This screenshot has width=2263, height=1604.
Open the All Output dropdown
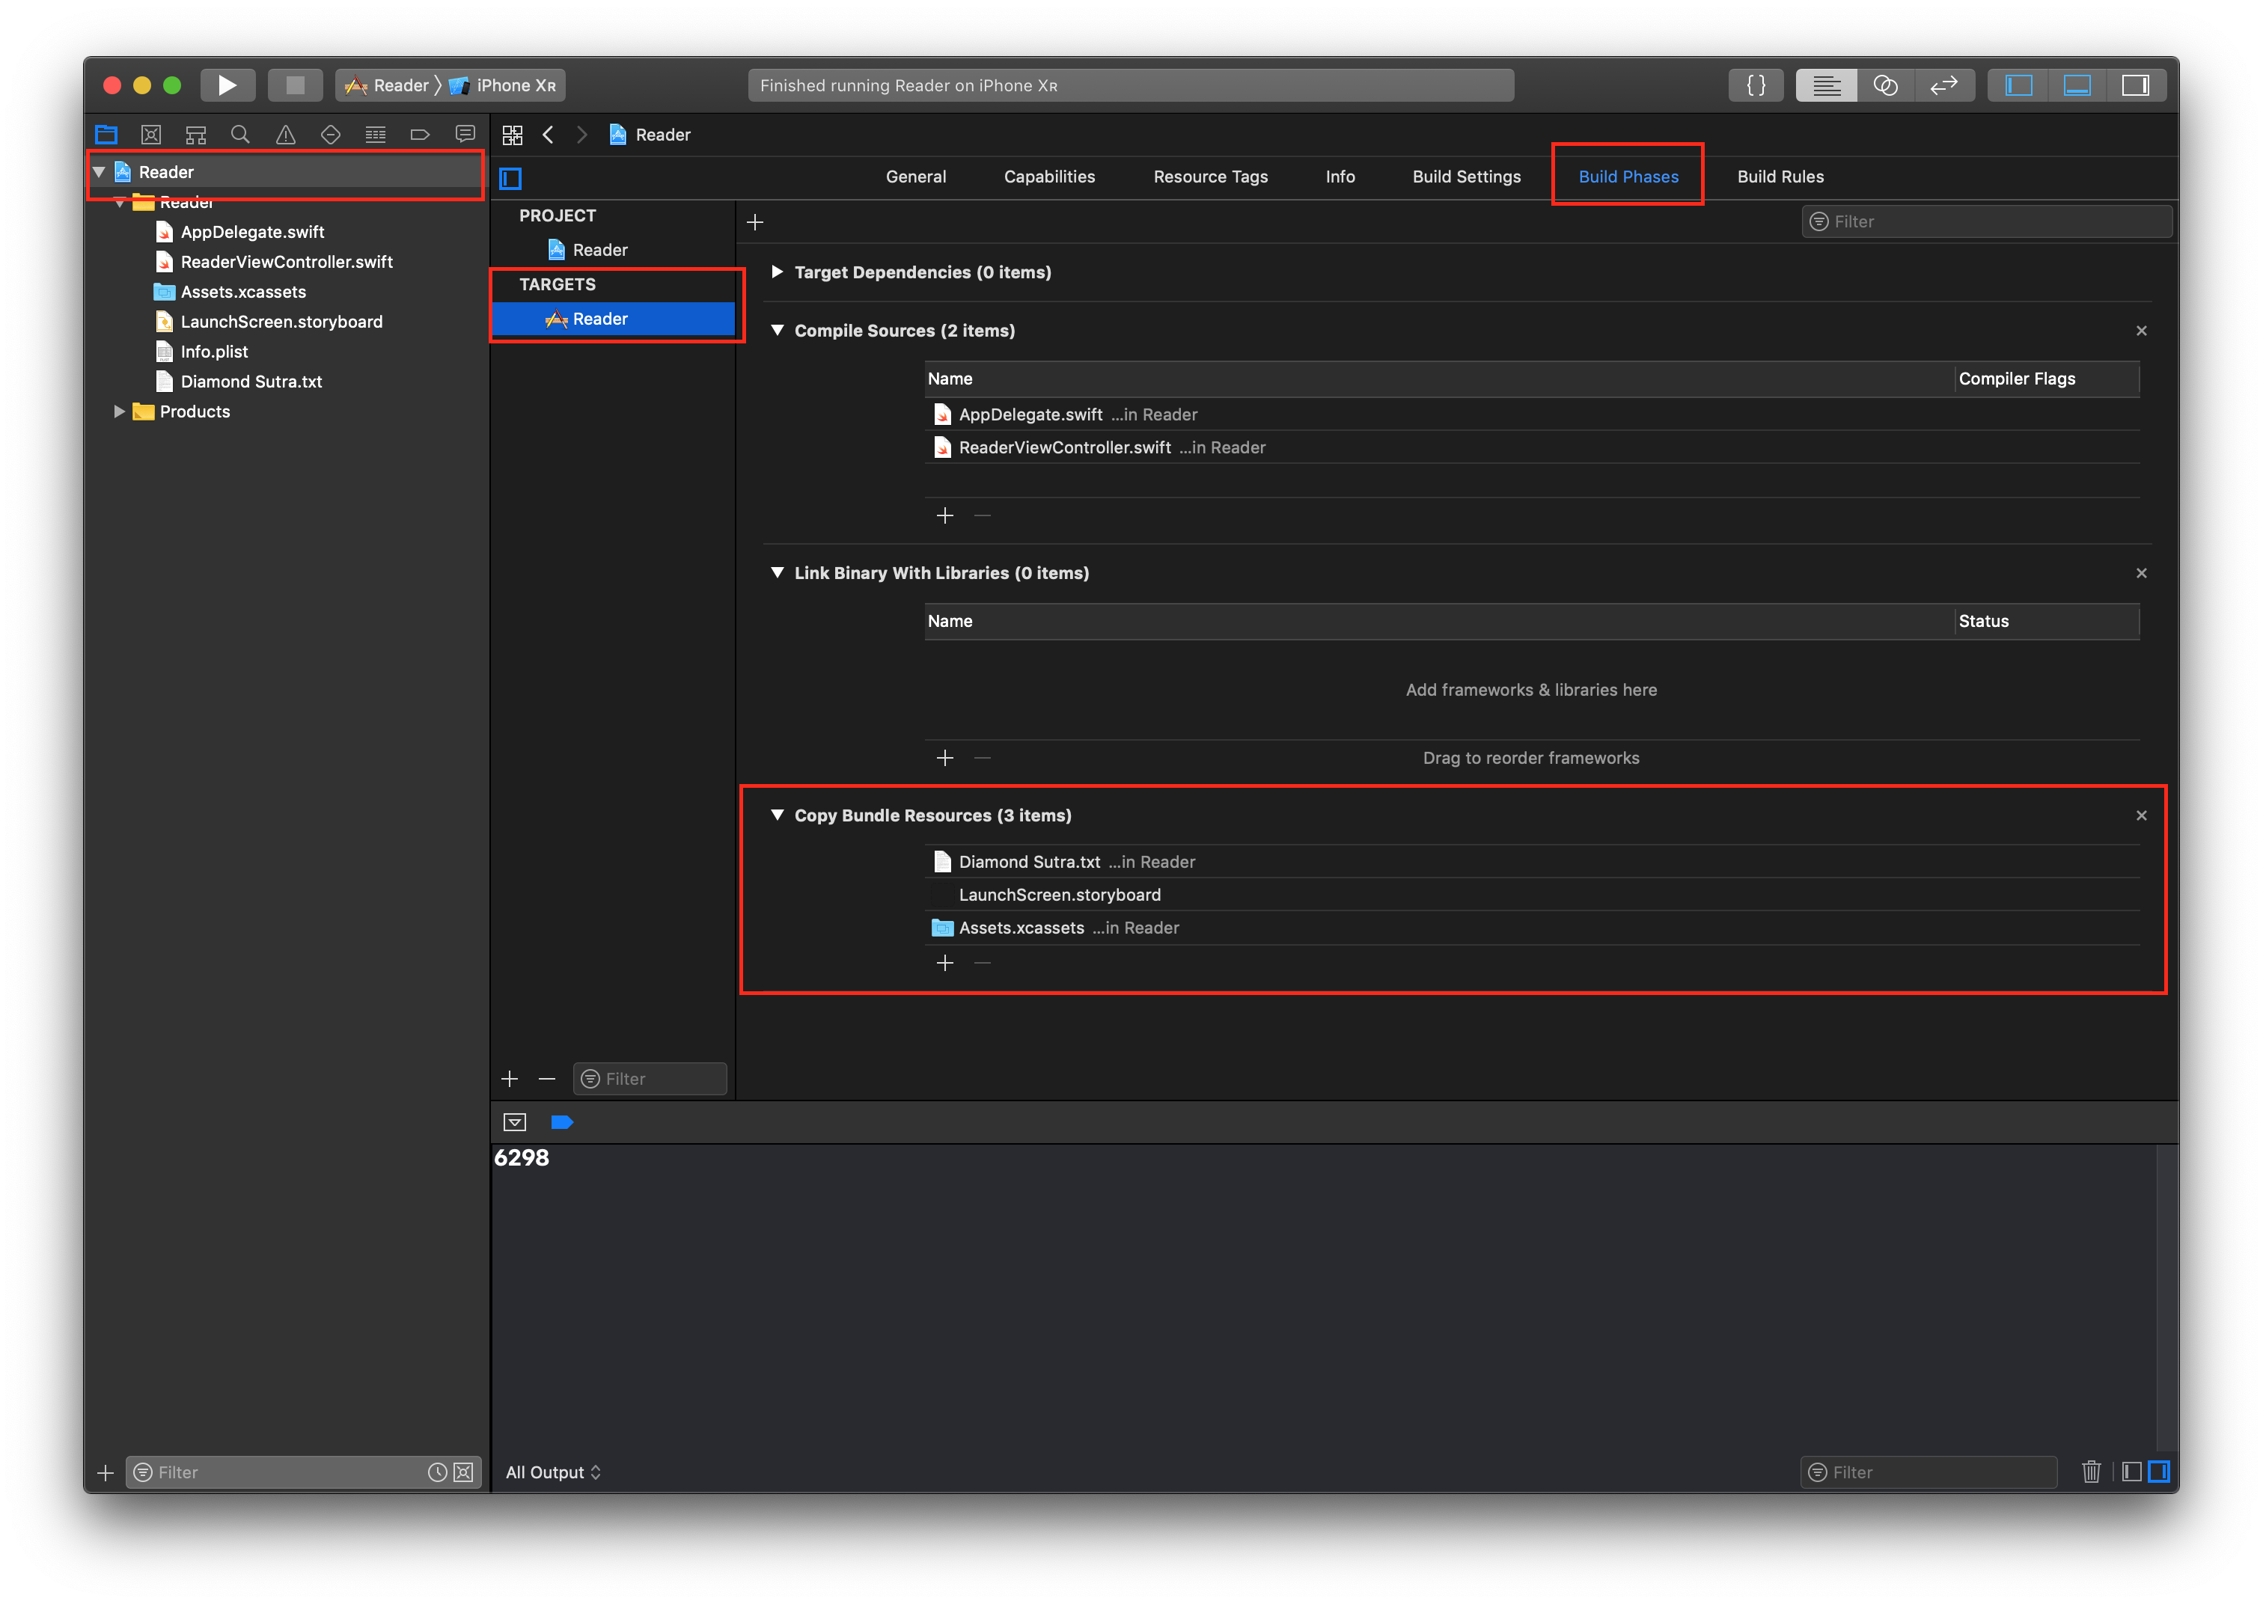tap(553, 1472)
